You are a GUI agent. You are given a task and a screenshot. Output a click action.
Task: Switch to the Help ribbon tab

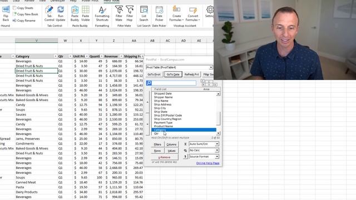(73, 1)
